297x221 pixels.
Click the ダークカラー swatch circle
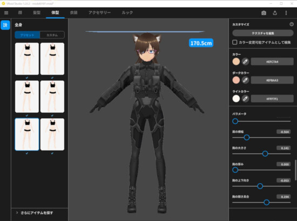(x=236, y=80)
